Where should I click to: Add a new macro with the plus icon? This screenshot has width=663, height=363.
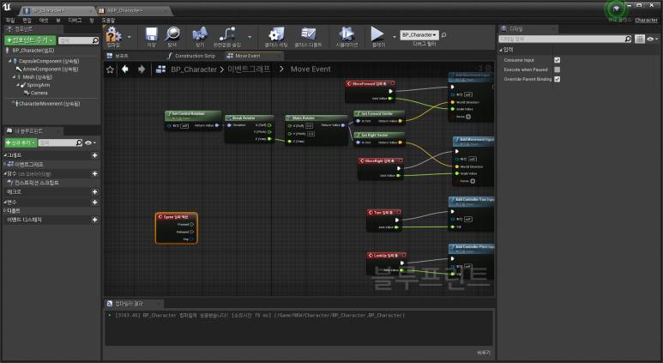pyautogui.click(x=94, y=191)
